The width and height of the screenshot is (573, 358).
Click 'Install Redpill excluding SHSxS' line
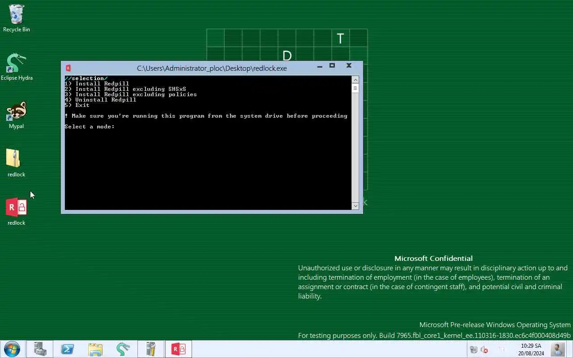(x=125, y=89)
